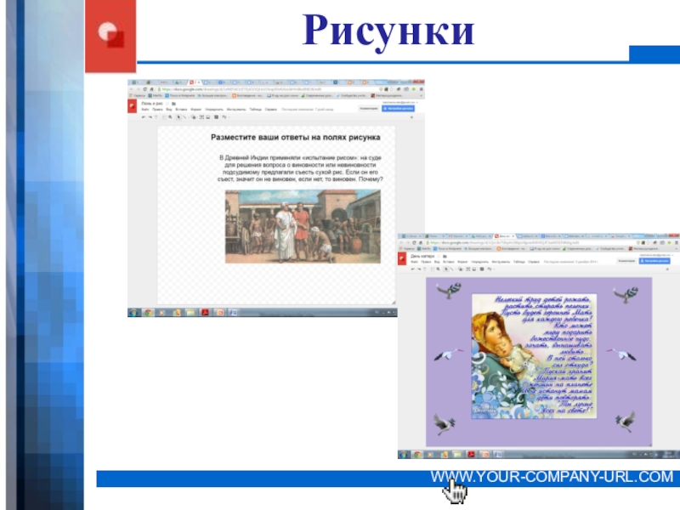Open file explorer in lower screenshot taskbar
This screenshot has width=680, height=510.
tap(457, 455)
